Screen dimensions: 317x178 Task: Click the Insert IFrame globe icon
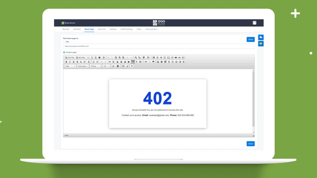coord(183,62)
